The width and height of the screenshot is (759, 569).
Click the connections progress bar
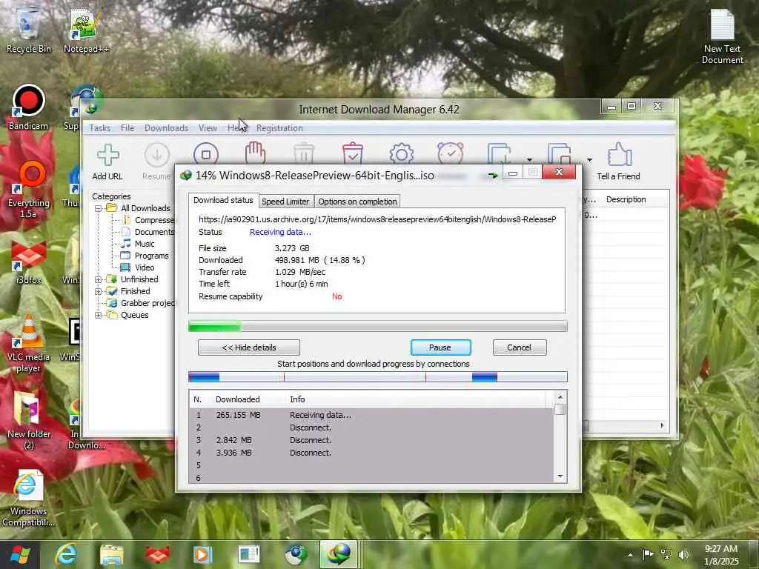(x=377, y=376)
